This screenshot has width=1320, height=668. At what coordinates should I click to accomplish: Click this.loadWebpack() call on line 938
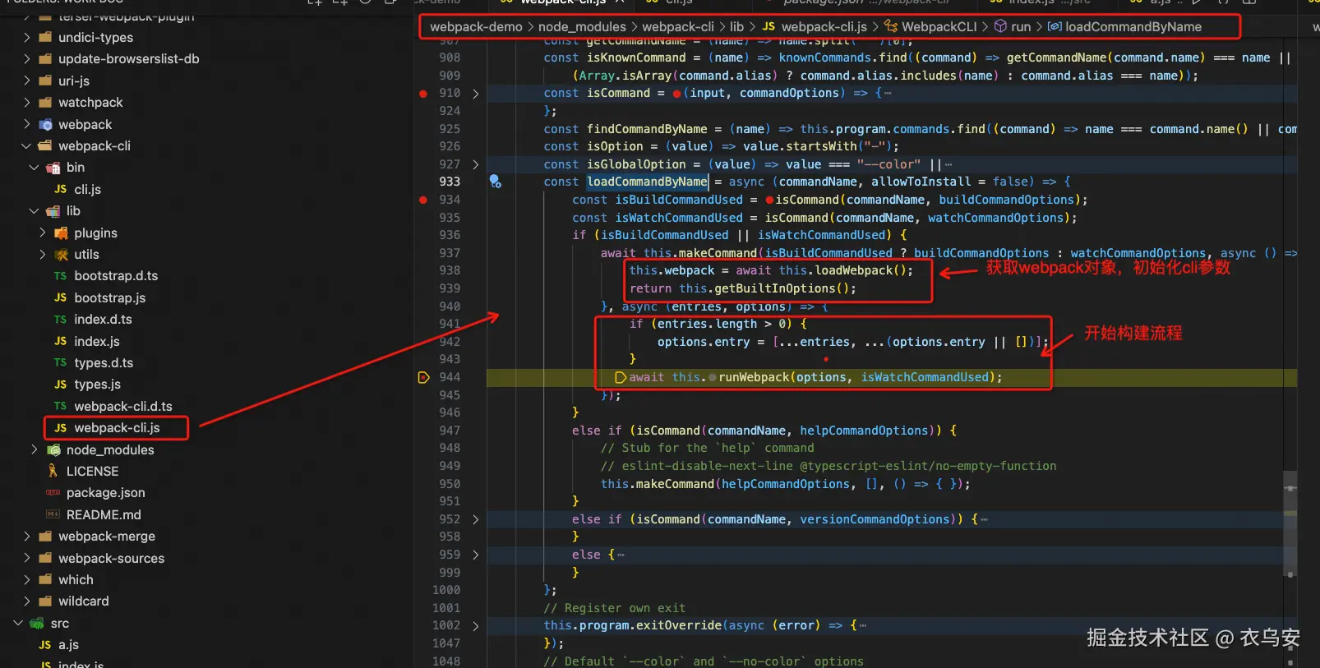[845, 270]
